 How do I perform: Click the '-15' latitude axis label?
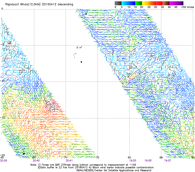coord(2,117)
